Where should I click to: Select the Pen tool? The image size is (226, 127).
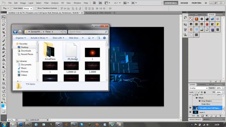tap(4, 72)
